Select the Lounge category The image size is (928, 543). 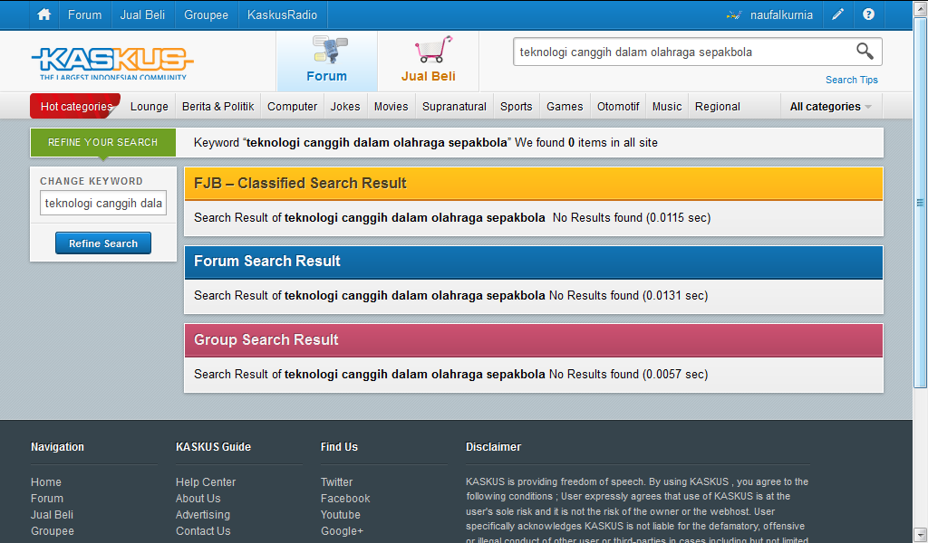[150, 107]
